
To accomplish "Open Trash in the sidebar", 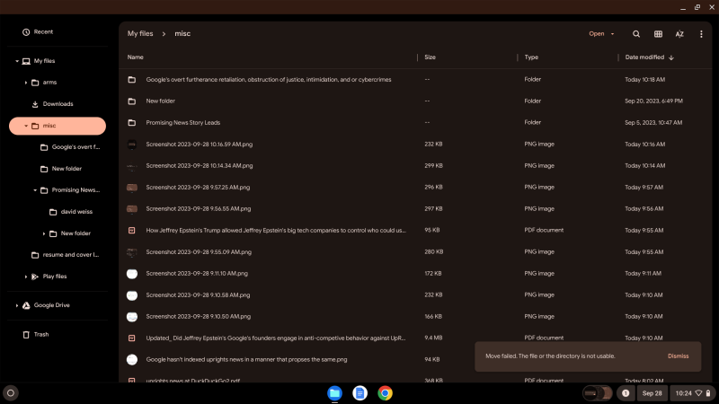I will coord(41,334).
